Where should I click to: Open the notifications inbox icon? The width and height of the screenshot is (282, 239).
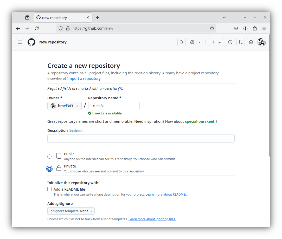(251, 42)
